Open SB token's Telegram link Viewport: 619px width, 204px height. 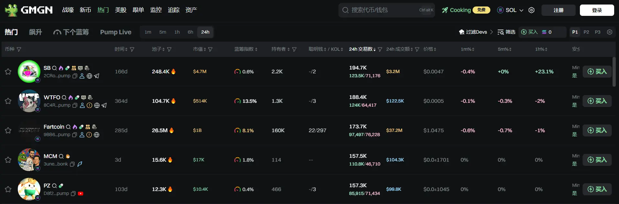click(x=97, y=76)
